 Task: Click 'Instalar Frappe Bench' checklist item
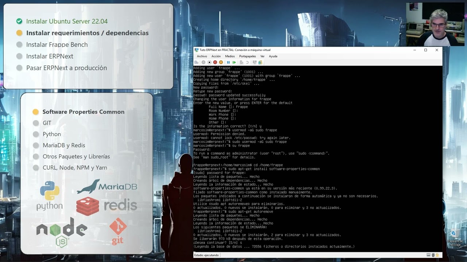(x=57, y=45)
